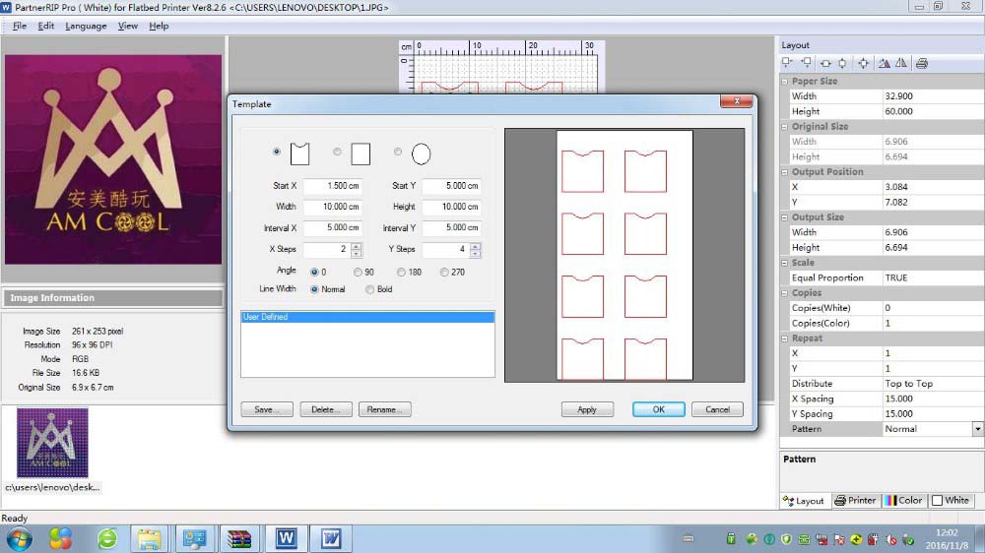Click the first alignment icon in Layout toolbar
Screen dimensions: 985x553
tap(788, 63)
